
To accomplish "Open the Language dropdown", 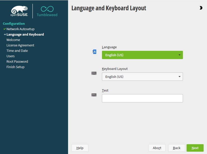I will (142, 55).
